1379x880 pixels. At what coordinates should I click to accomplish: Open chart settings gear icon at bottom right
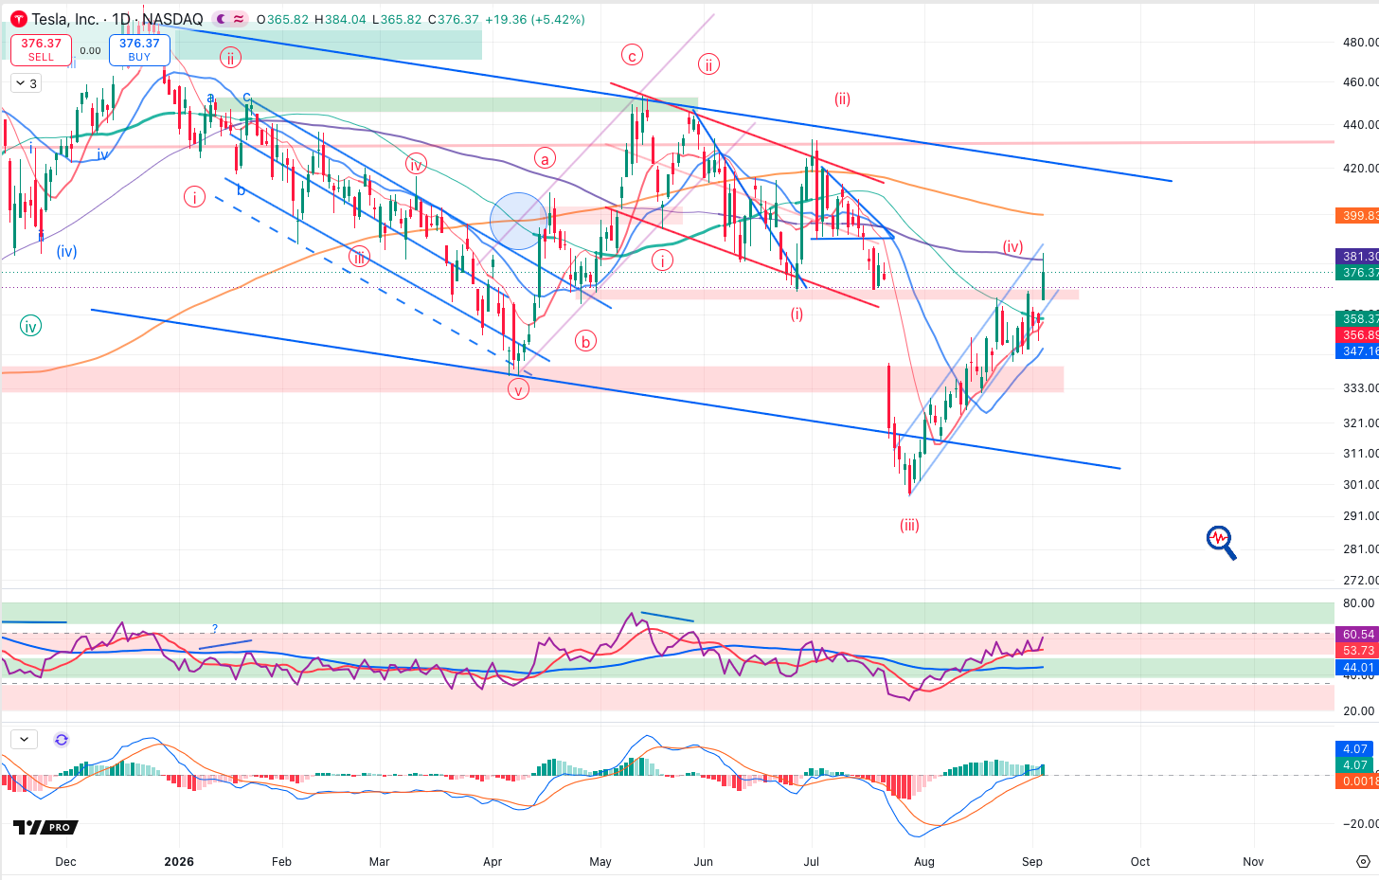tap(1363, 861)
